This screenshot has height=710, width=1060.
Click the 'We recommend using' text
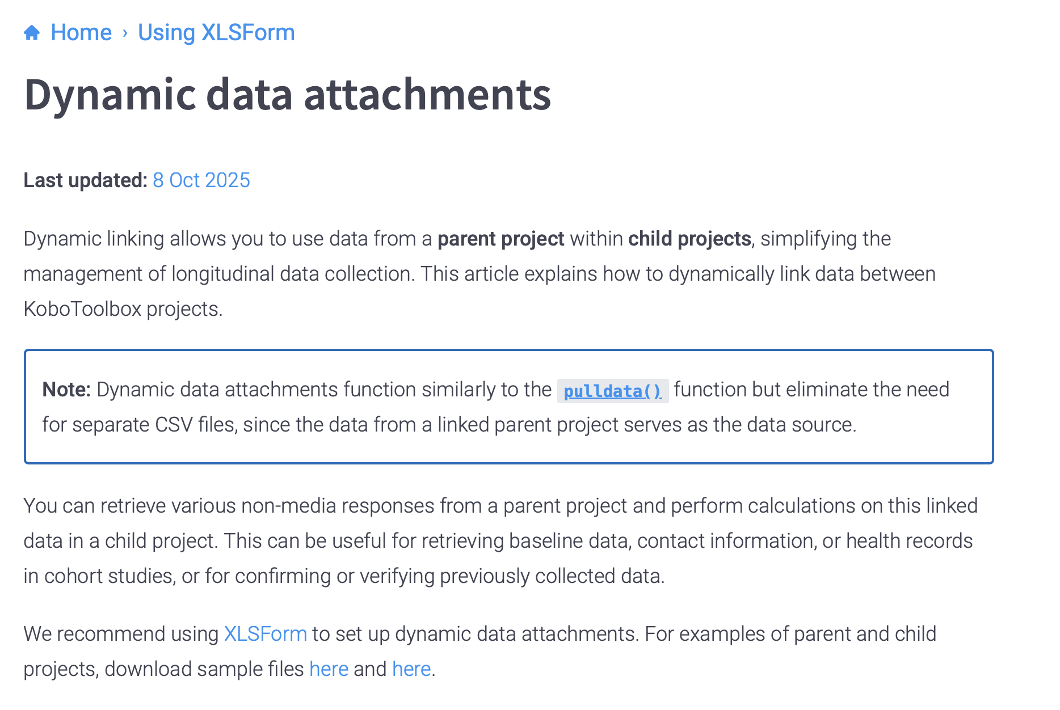120,634
